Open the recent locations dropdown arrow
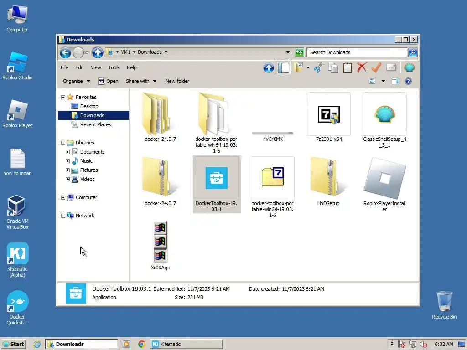Viewport: 467px width, 350px height. [87, 53]
